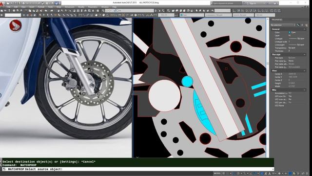Collapse the Misc section in Properties
The height and width of the screenshot is (176, 312).
pyautogui.click(x=304, y=90)
